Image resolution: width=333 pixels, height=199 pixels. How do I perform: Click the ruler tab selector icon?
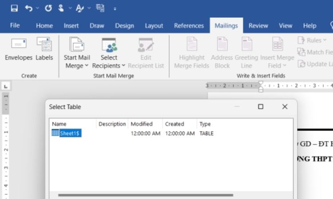pos(6,86)
